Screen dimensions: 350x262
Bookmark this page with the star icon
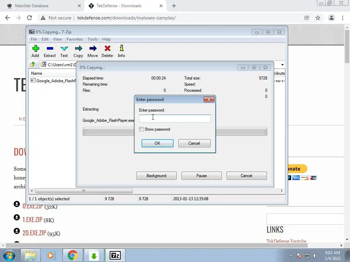click(318, 18)
